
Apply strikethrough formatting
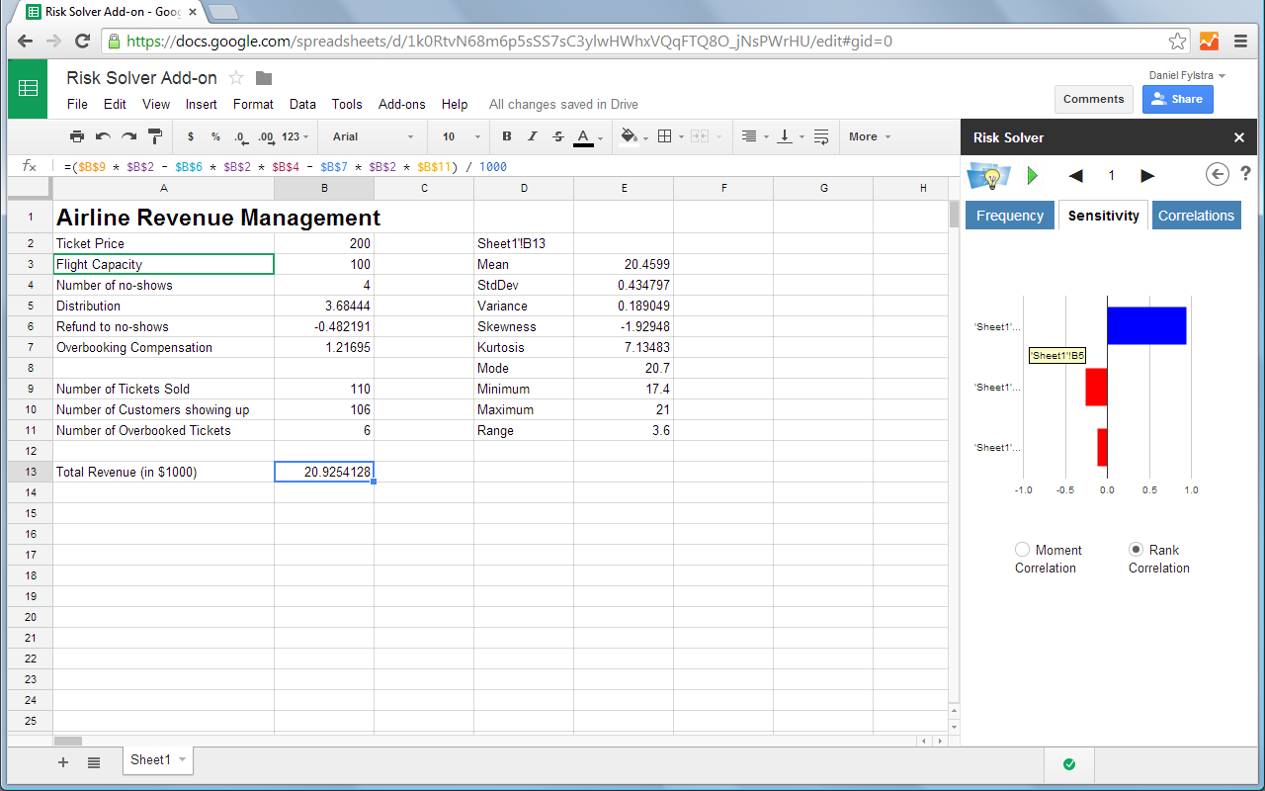(x=558, y=136)
